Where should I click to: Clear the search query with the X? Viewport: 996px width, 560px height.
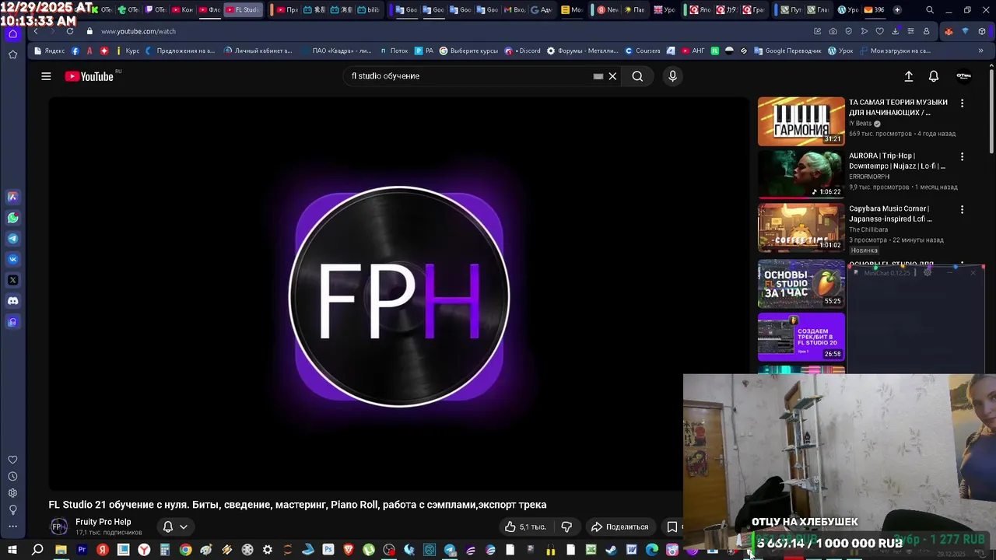[612, 76]
